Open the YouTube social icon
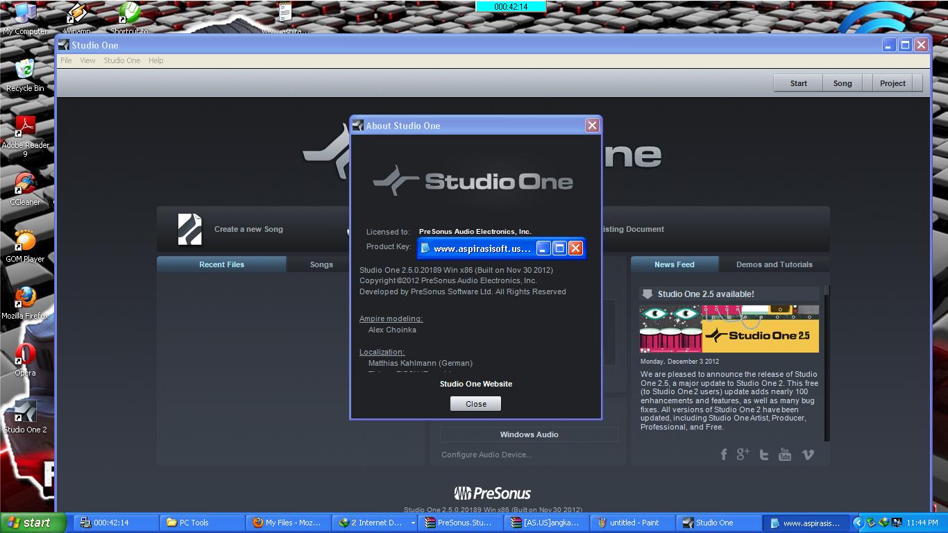Screen dimensions: 948x533 [x=785, y=455]
